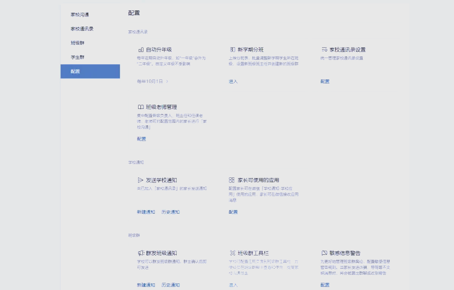Click 配置 under 家长可使用的应用
The height and width of the screenshot is (290, 454).
233,212
